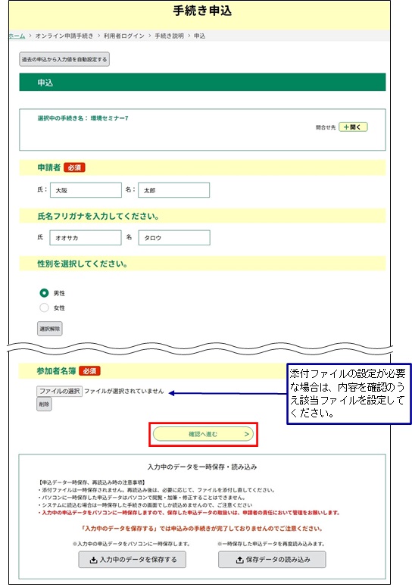Click the オンライン申請手続き breadcrumb item
The width and height of the screenshot is (412, 587).
(x=64, y=36)
